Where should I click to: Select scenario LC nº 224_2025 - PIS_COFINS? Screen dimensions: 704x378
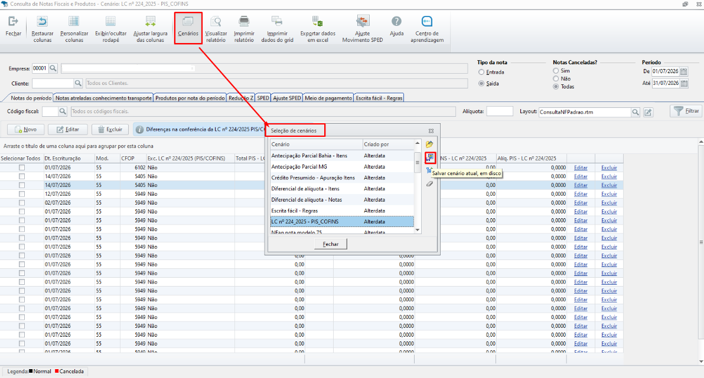(x=342, y=222)
